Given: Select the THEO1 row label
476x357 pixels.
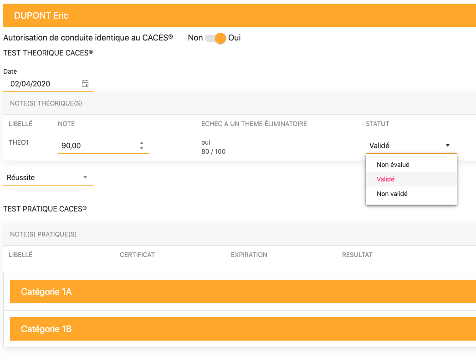Looking at the screenshot, I should [x=19, y=142].
